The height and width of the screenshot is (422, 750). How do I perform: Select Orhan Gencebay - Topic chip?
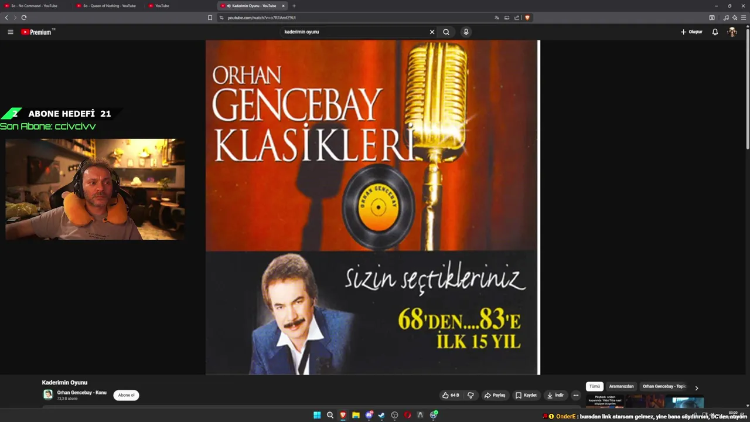coord(664,386)
